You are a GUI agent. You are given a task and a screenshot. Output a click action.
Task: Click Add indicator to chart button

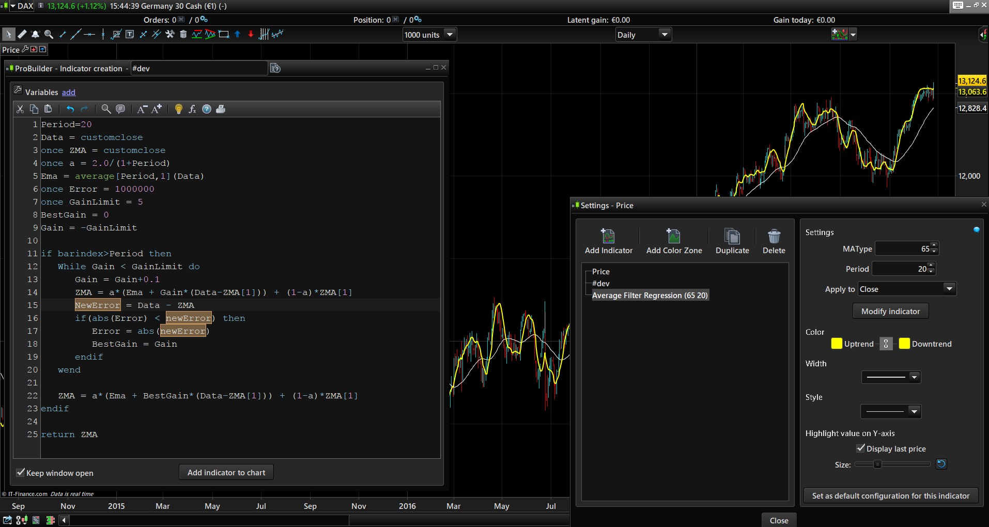click(226, 473)
